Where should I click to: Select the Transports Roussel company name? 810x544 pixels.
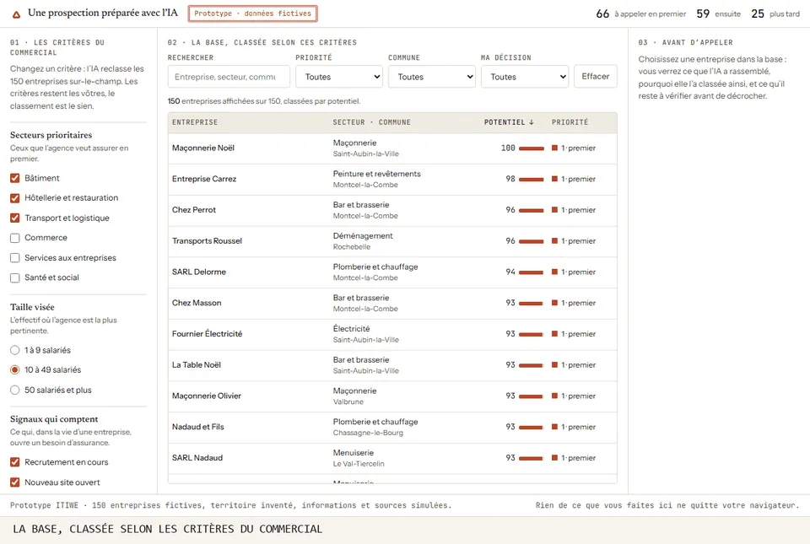207,241
